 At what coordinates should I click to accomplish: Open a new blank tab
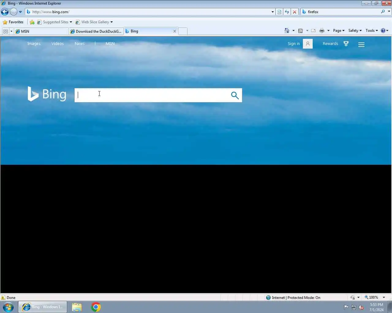click(183, 31)
